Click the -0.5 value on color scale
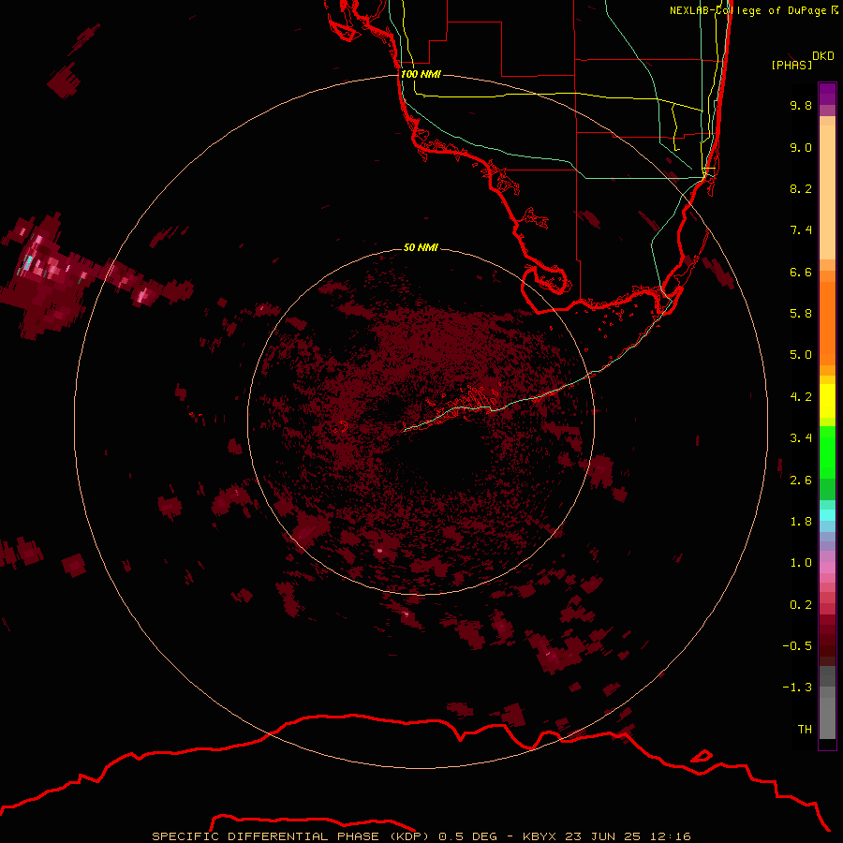The width and height of the screenshot is (843, 843). tap(797, 646)
